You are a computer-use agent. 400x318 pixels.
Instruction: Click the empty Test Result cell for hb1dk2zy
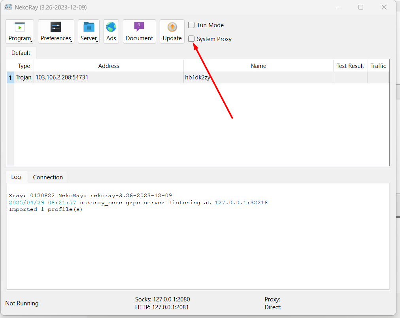(x=350, y=77)
